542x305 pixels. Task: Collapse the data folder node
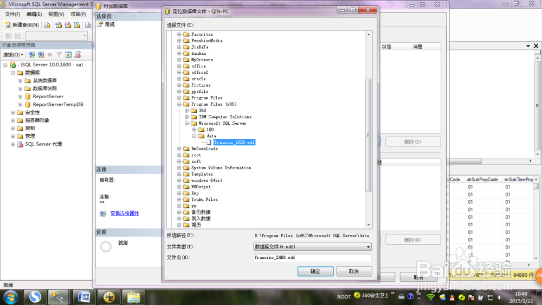click(x=194, y=136)
